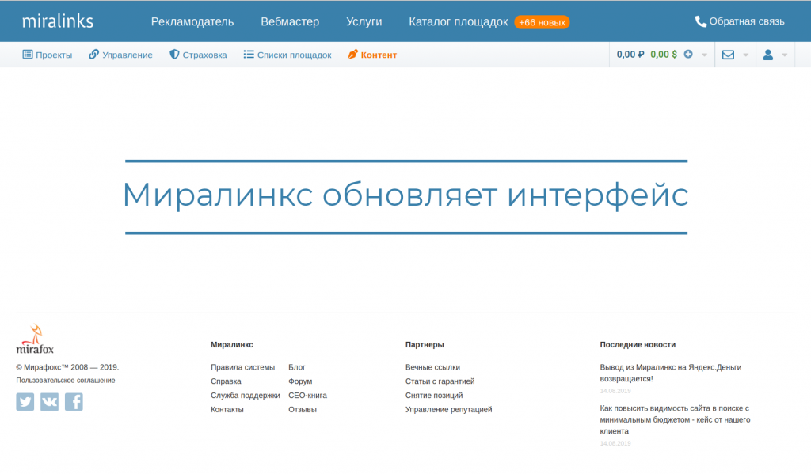The width and height of the screenshot is (811, 474).
Task: Click the phone icon near Обратная связь
Action: click(701, 21)
